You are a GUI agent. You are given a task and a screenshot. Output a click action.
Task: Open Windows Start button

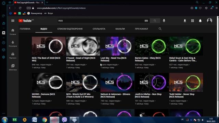point(4,120)
